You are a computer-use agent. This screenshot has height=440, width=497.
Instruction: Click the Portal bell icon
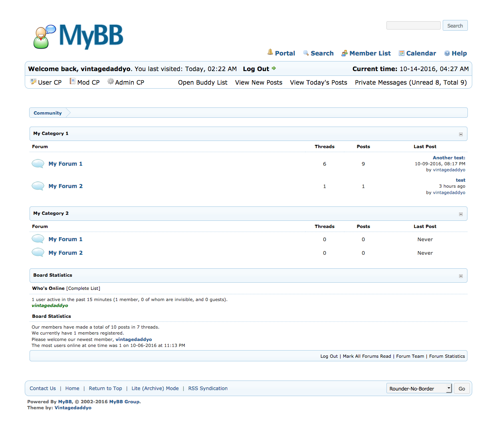pos(270,52)
